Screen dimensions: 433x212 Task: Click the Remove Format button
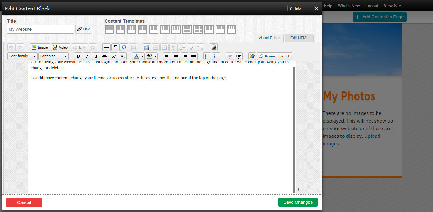coord(275,56)
